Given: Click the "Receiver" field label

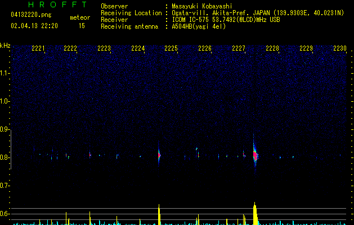Looking at the screenshot, I should point(114,20).
